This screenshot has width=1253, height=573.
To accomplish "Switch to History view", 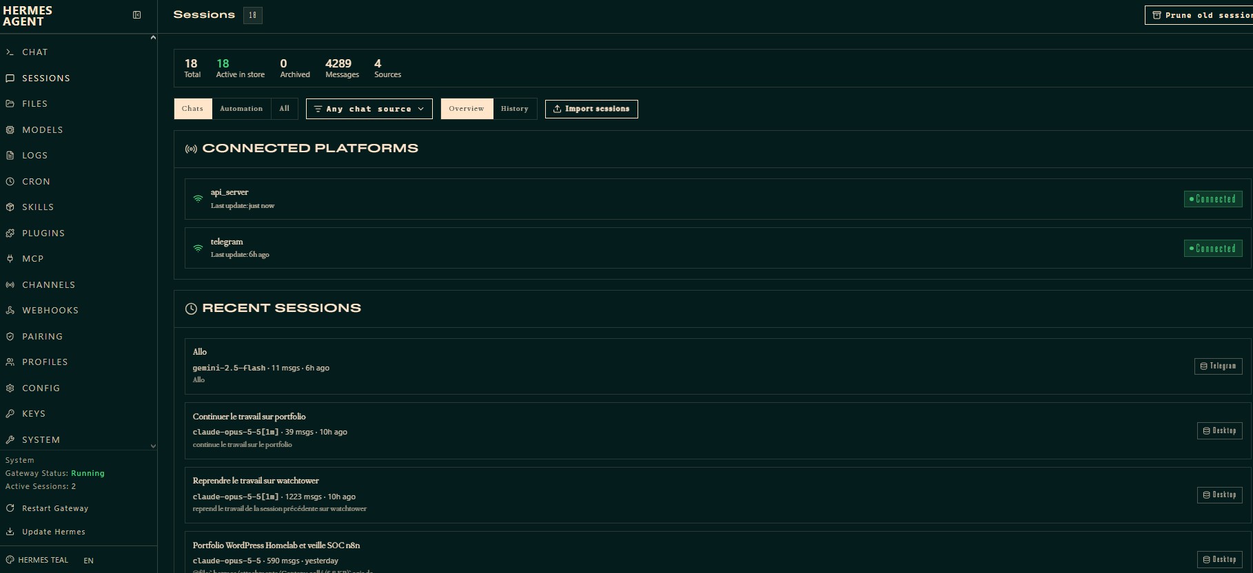I will (515, 109).
